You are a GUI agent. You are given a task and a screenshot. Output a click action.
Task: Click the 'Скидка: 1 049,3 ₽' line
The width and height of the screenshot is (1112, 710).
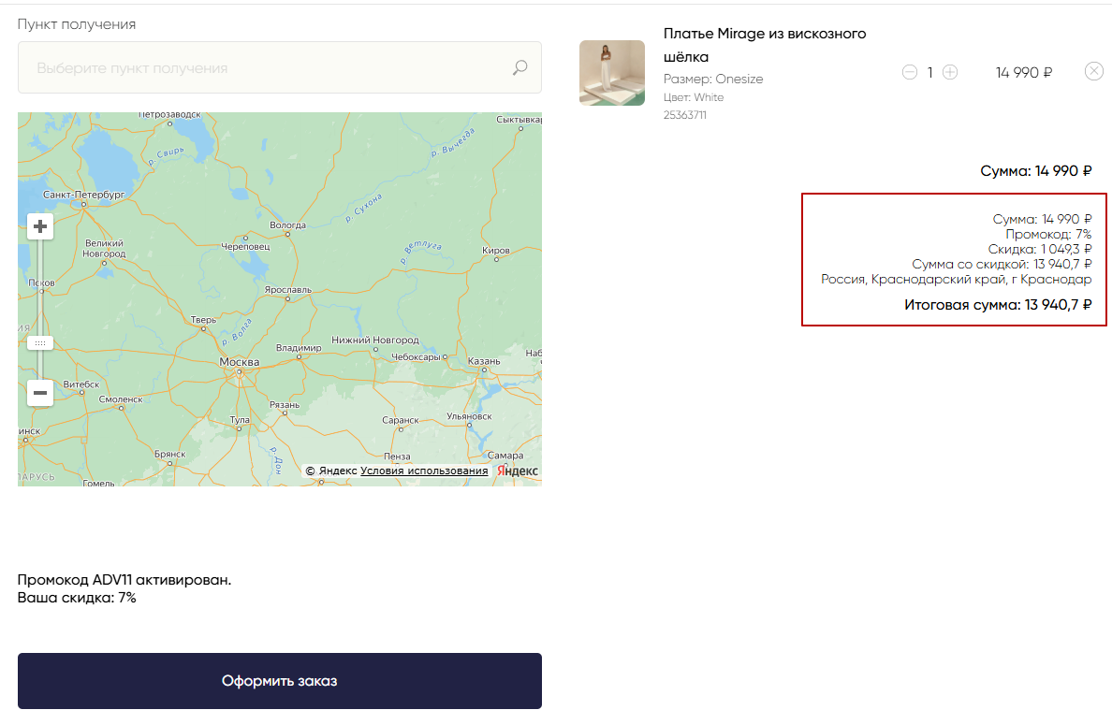(1040, 249)
